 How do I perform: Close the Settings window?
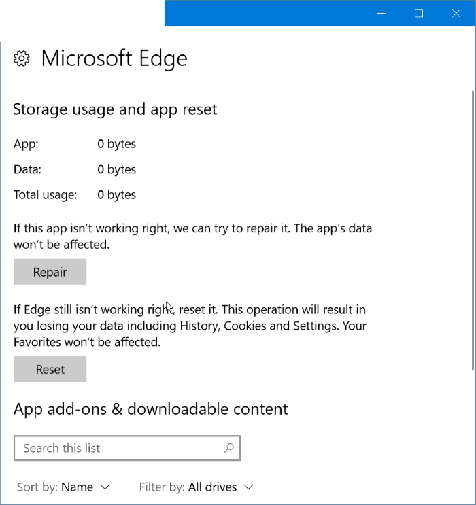(456, 13)
